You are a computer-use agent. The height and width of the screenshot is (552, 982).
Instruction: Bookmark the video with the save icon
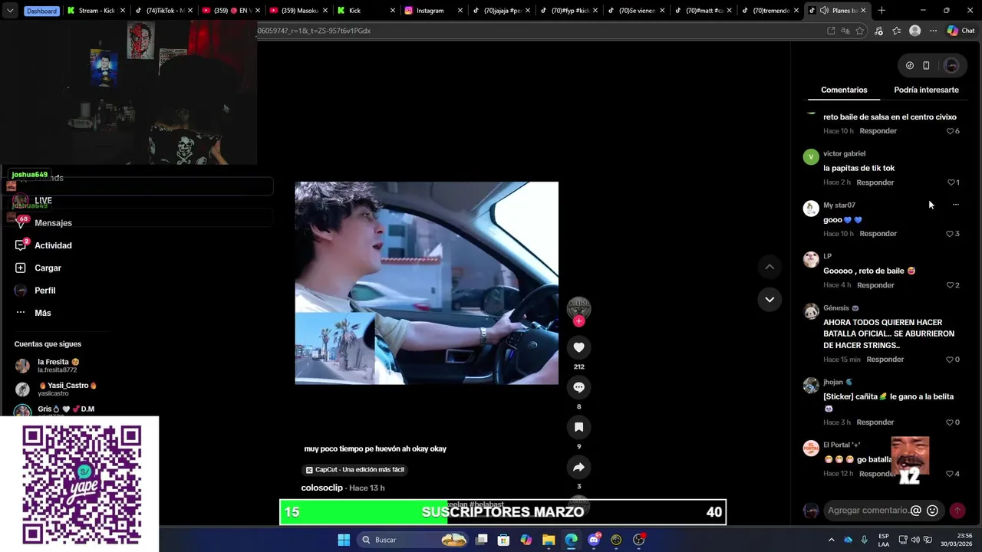coord(578,427)
